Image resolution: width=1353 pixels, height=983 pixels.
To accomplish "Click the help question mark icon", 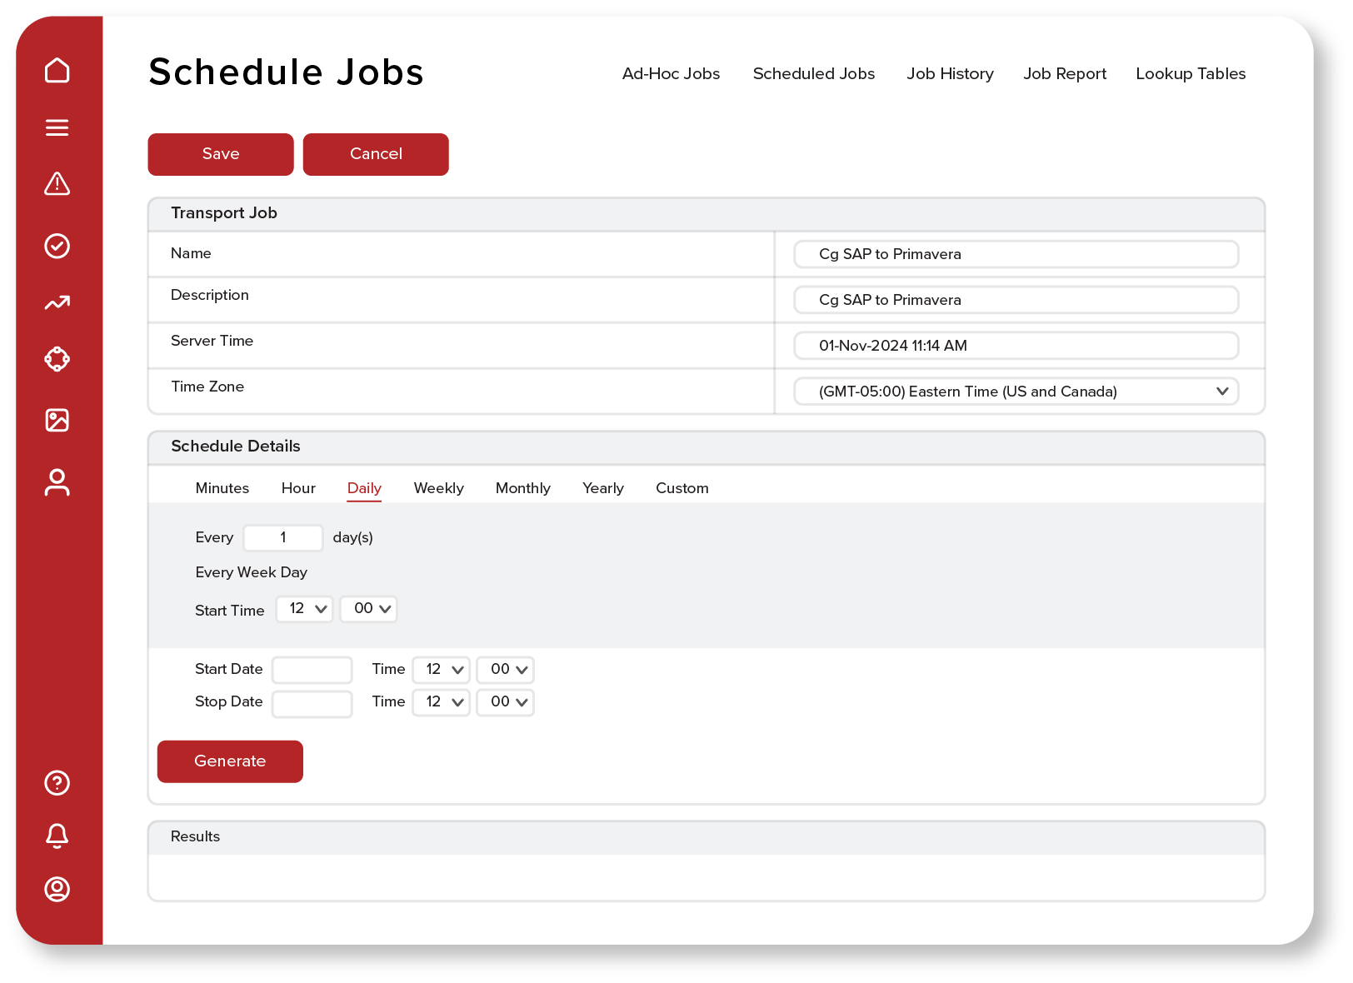I will 57,783.
